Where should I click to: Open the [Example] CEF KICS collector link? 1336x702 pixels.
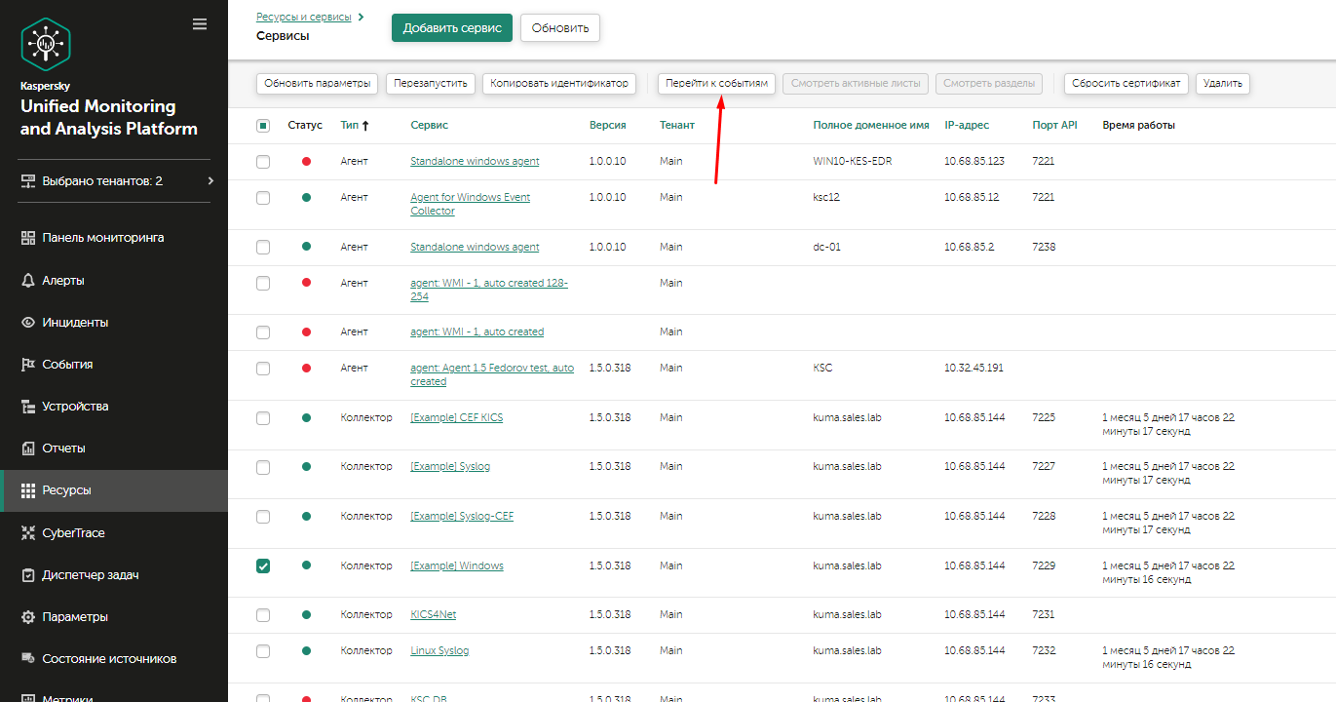457,418
